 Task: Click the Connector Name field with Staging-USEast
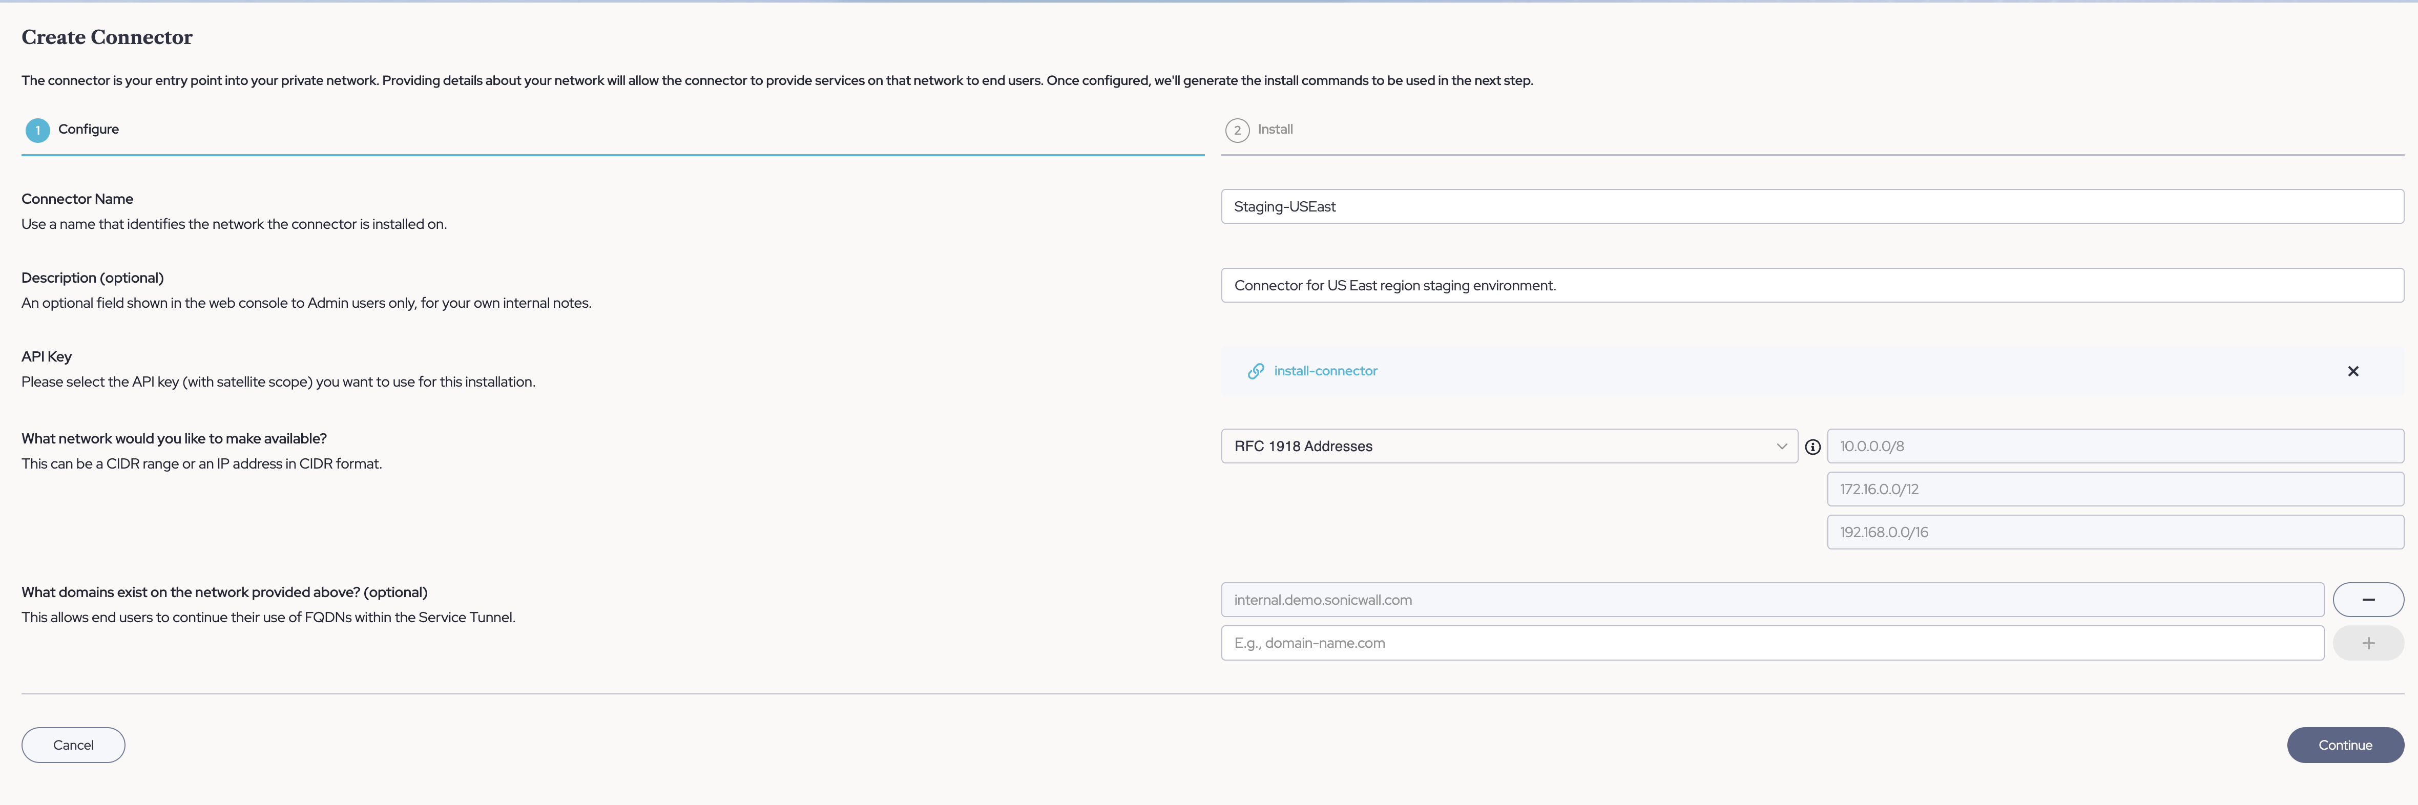click(x=1811, y=206)
